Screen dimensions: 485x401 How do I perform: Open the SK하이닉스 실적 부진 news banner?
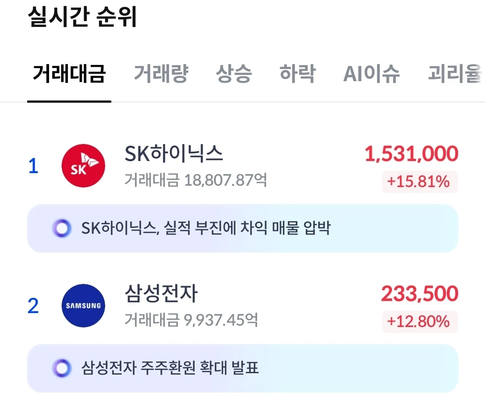click(243, 228)
